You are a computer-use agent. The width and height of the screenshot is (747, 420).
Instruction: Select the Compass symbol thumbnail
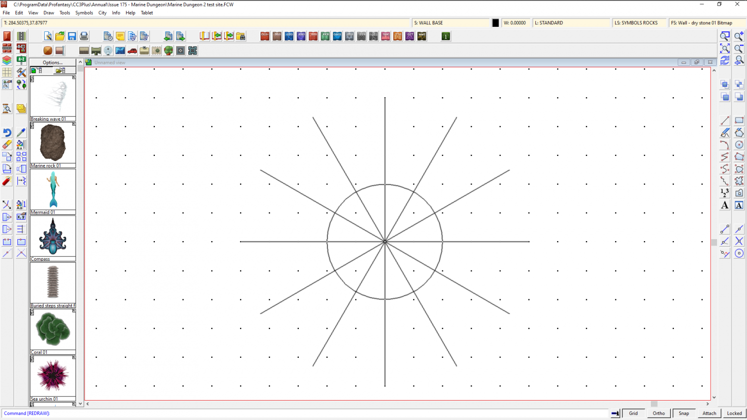click(53, 236)
